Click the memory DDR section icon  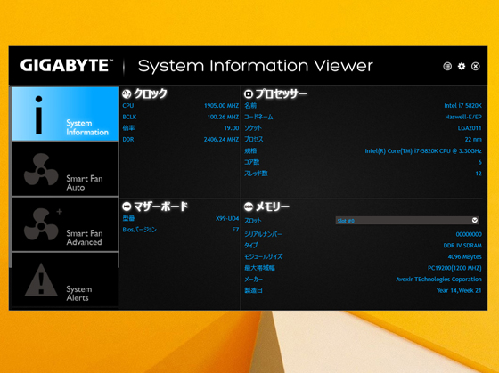coord(249,207)
